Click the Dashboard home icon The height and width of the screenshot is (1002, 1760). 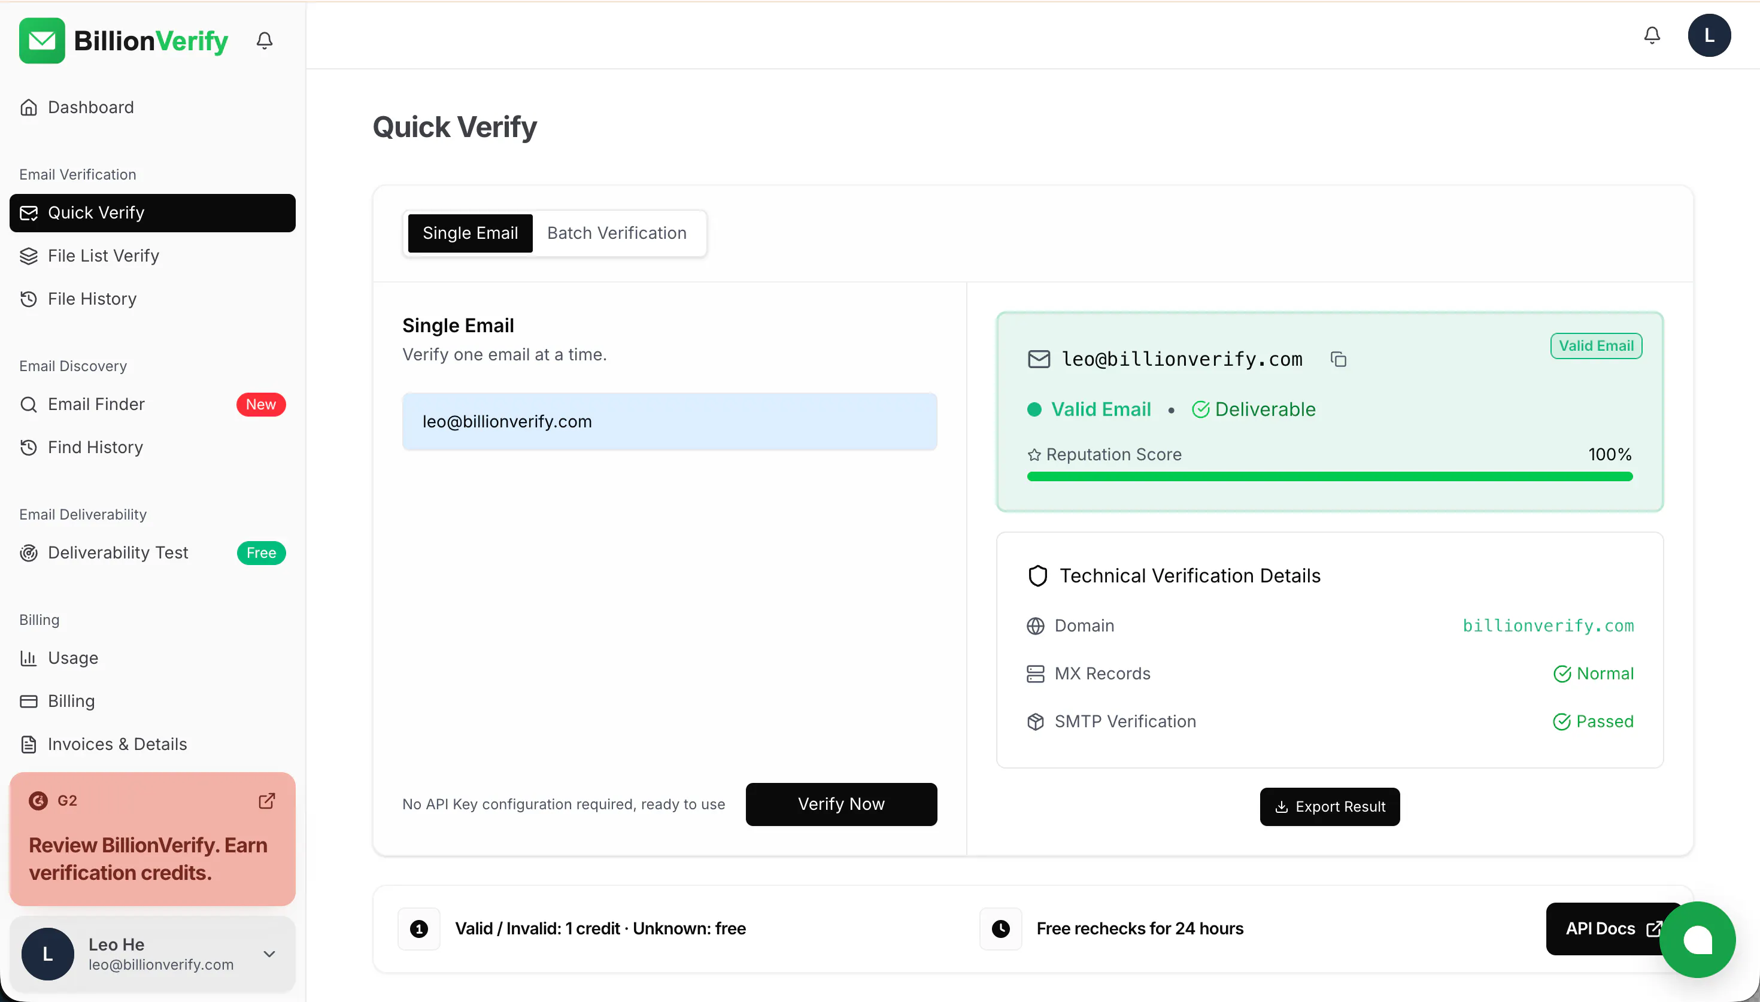29,107
